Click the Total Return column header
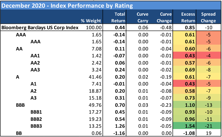Image resolution: width=222 pixels, height=137 pixels. tap(120, 17)
